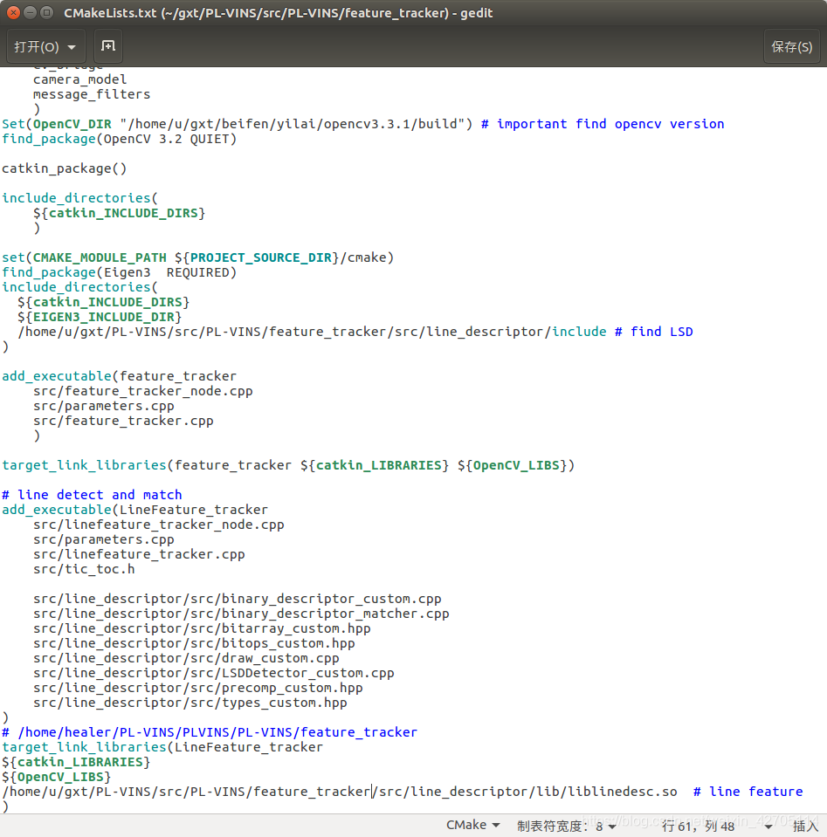Click 'PROJECT_SOURCE_DIR' variable text
This screenshot has width=827, height=837.
261,257
